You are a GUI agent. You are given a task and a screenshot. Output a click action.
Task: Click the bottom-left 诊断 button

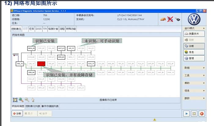click(17, 114)
